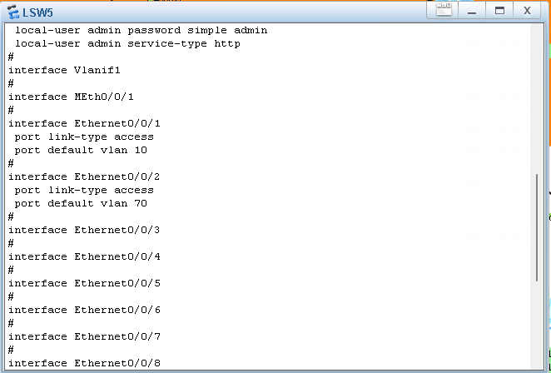Click the dock window icon left of minimize
Screen dimensions: 551x373
(x=444, y=11)
